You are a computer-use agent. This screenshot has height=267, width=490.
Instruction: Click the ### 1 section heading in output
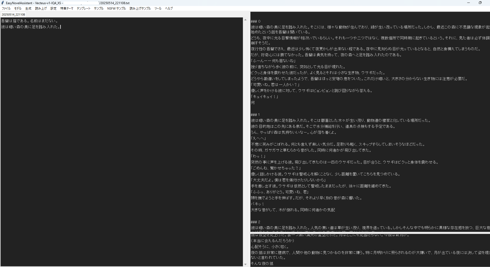pyautogui.click(x=254, y=114)
